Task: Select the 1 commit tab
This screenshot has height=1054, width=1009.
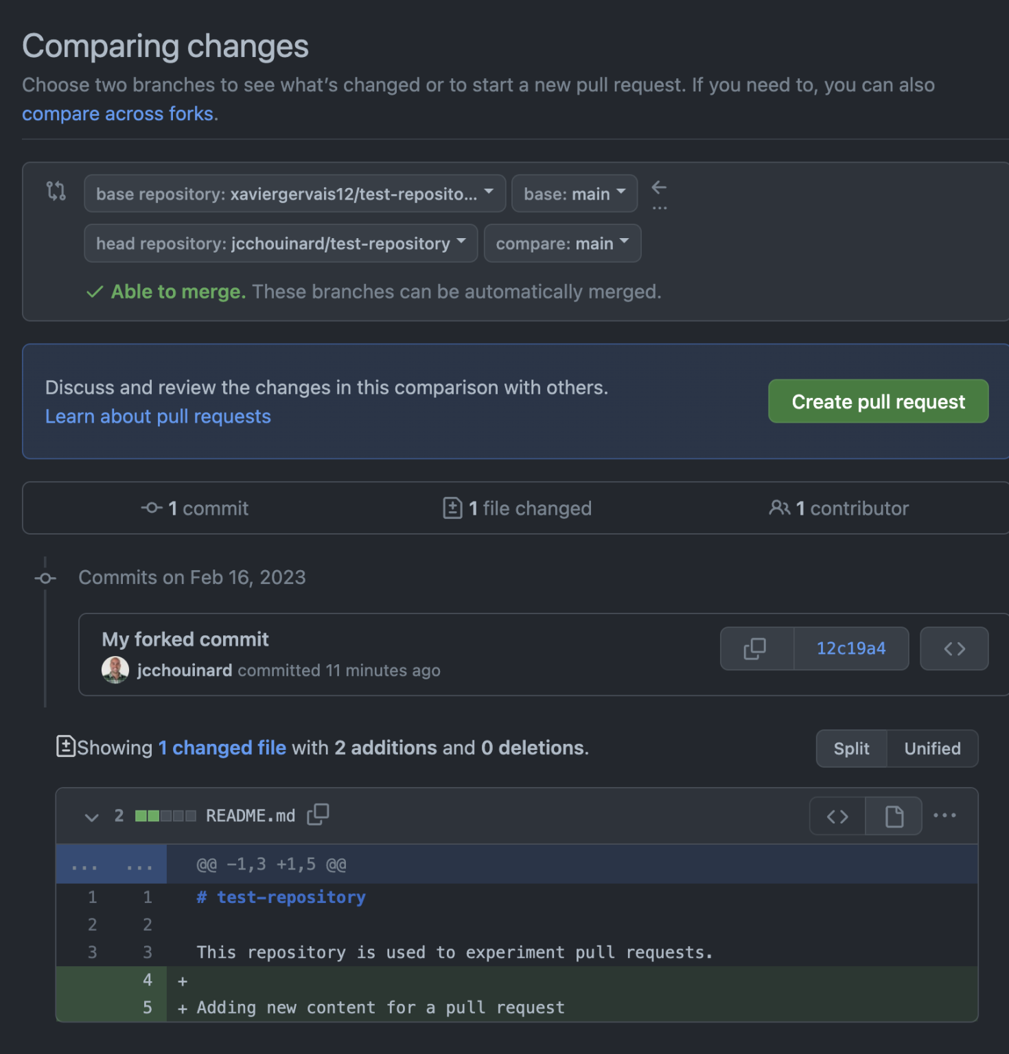Action: pyautogui.click(x=195, y=508)
